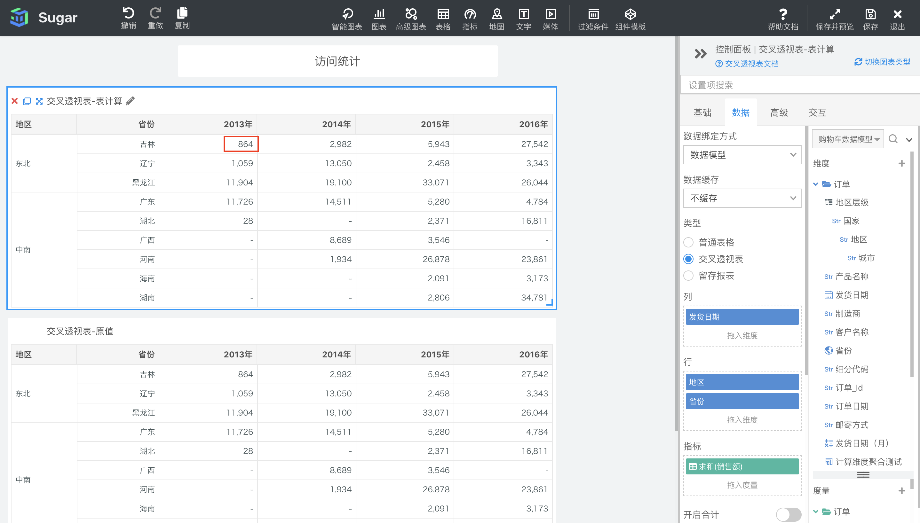The height and width of the screenshot is (523, 920).
Task: Select the 计算维度聚合测试 field
Action: [x=863, y=462]
